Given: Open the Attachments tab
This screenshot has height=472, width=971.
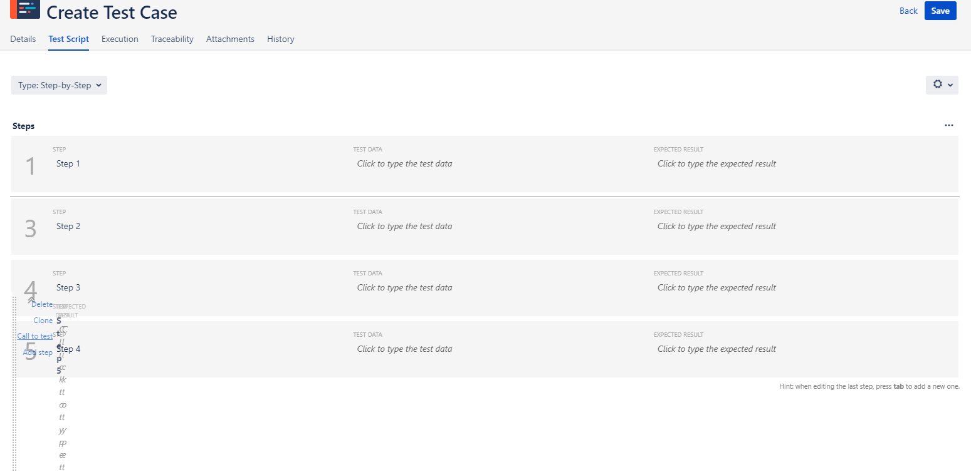Looking at the screenshot, I should click(230, 39).
